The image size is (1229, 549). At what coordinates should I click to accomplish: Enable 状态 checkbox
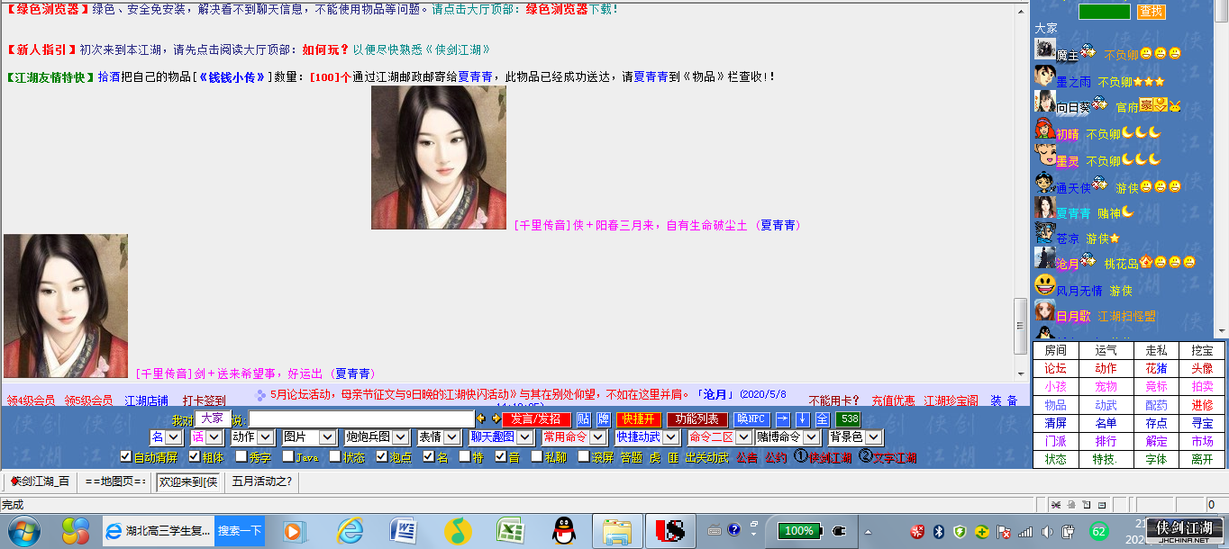coord(334,456)
